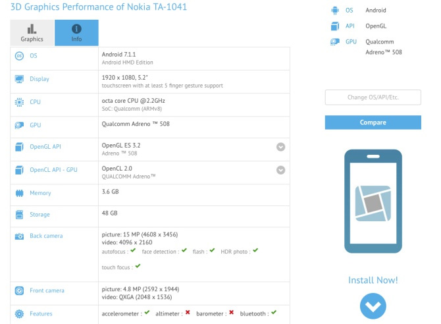
Task: Click the autofocus green check mark
Action: (133, 250)
